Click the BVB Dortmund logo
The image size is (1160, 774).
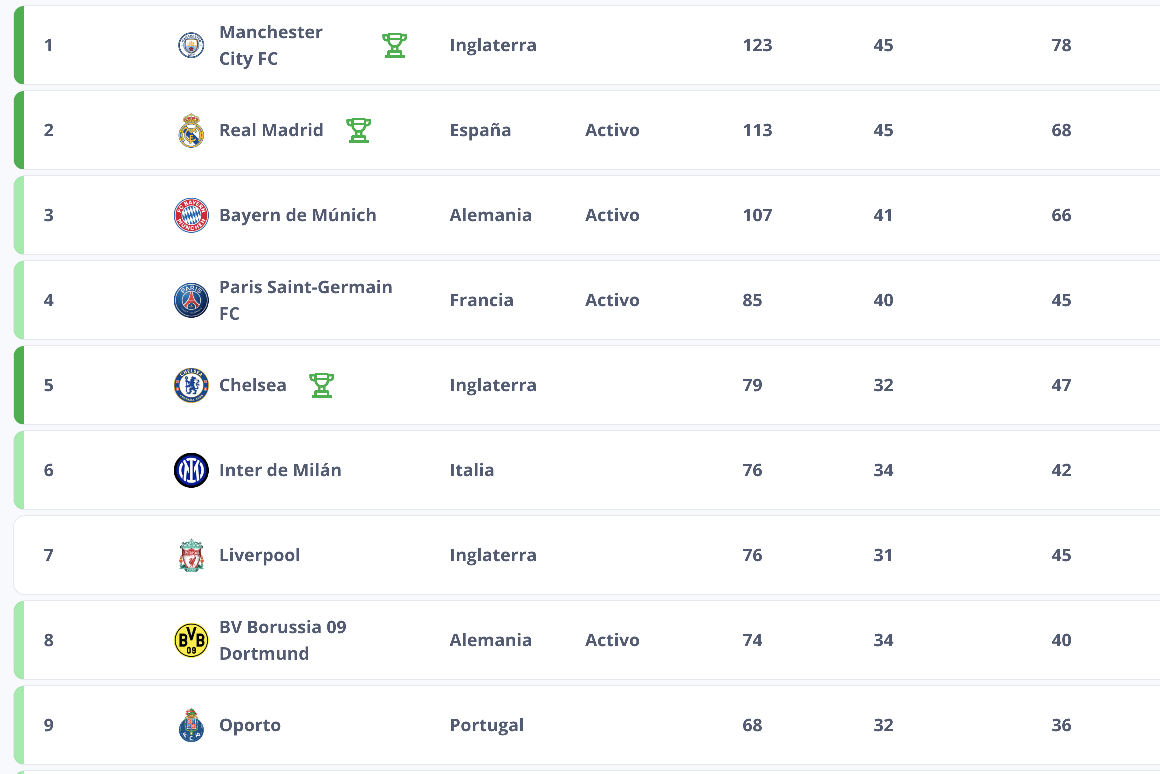pos(191,640)
